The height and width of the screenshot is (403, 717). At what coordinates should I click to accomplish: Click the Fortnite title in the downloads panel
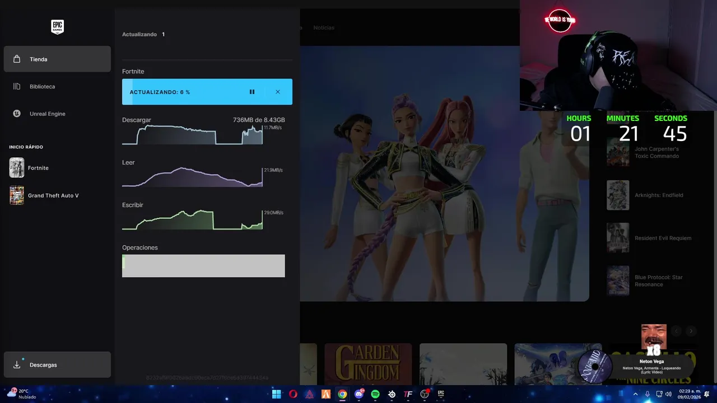click(133, 71)
